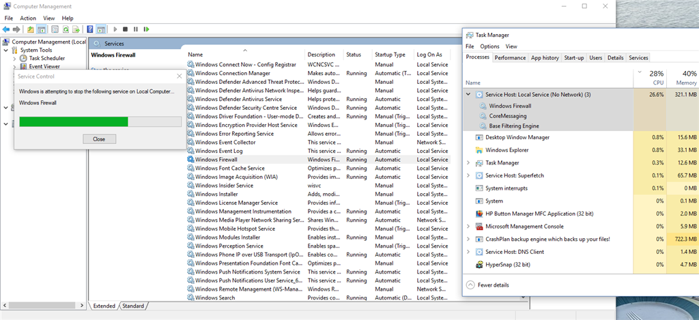This screenshot has width=699, height=320.
Task: Expand CrashPlan backup engine process
Action: pyautogui.click(x=468, y=239)
